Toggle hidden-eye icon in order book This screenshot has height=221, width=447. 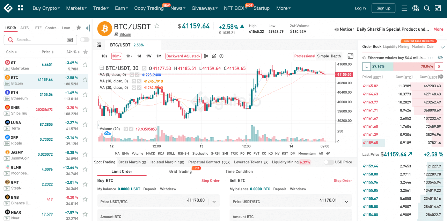(440, 58)
